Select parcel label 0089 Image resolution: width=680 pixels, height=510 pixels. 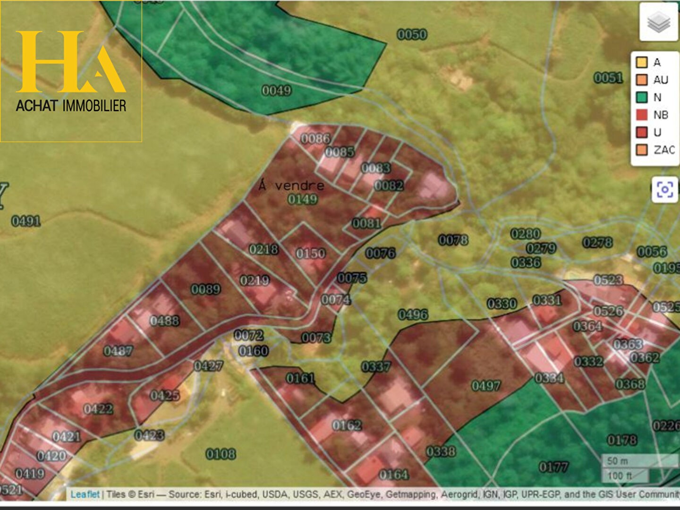[205, 289]
